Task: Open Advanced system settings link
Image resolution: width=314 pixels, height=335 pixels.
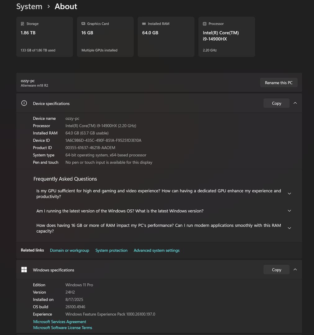Action: [x=157, y=250]
